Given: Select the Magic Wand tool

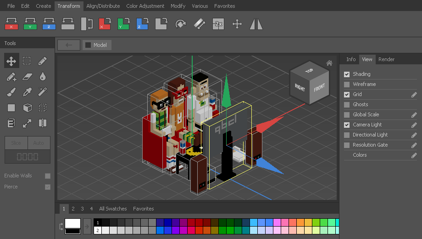Looking at the screenshot, I should pyautogui.click(x=43, y=92).
